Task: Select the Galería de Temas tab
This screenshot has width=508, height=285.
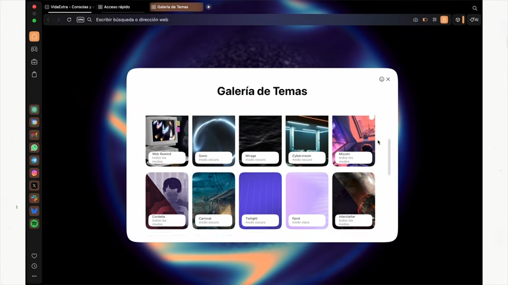Action: pos(176,7)
